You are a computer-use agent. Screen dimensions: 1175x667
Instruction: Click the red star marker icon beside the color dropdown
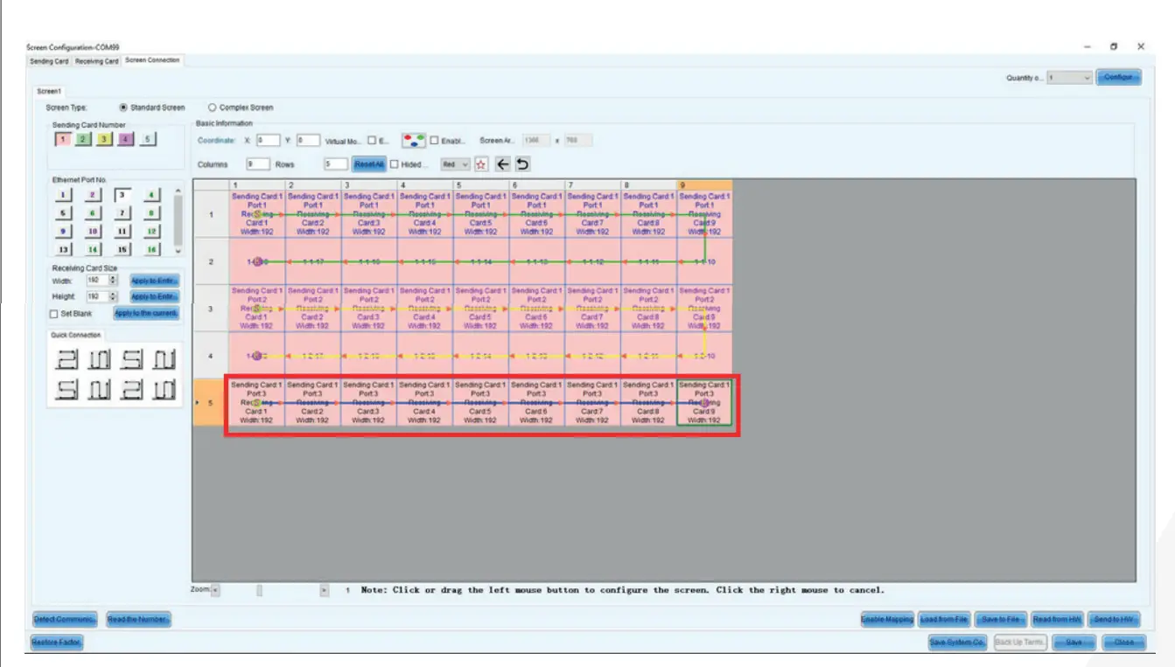coord(481,163)
